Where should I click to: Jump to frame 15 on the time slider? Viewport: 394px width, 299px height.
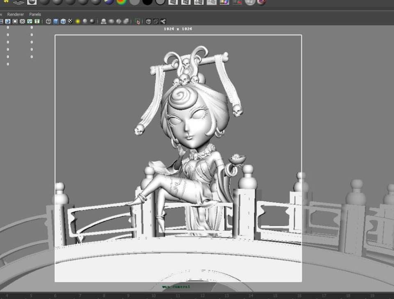[x=275, y=296]
